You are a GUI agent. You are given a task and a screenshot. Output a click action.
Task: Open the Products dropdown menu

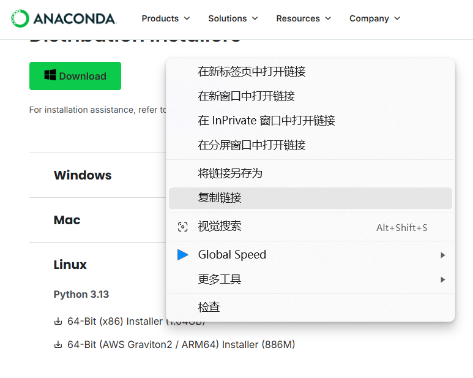click(x=165, y=18)
